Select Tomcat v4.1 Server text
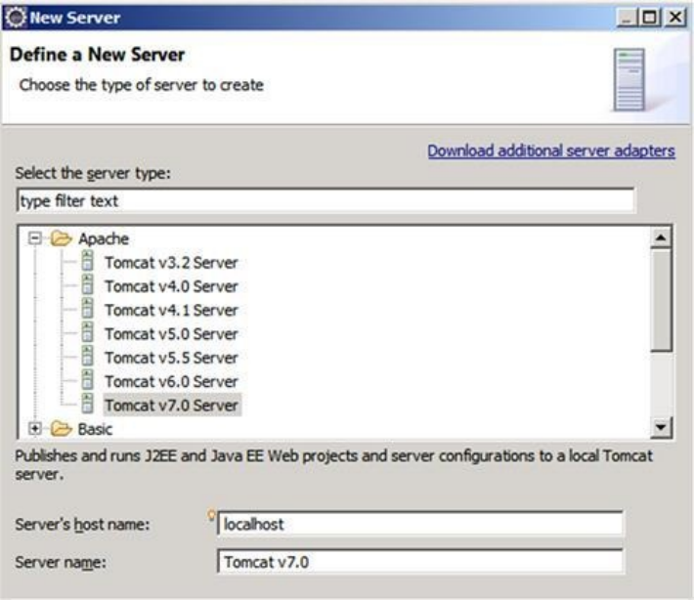This screenshot has width=694, height=600. pos(171,310)
